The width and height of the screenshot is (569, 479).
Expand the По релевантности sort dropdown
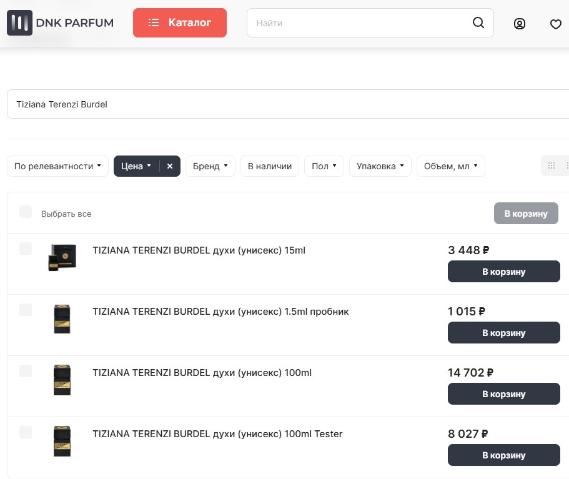tap(57, 166)
